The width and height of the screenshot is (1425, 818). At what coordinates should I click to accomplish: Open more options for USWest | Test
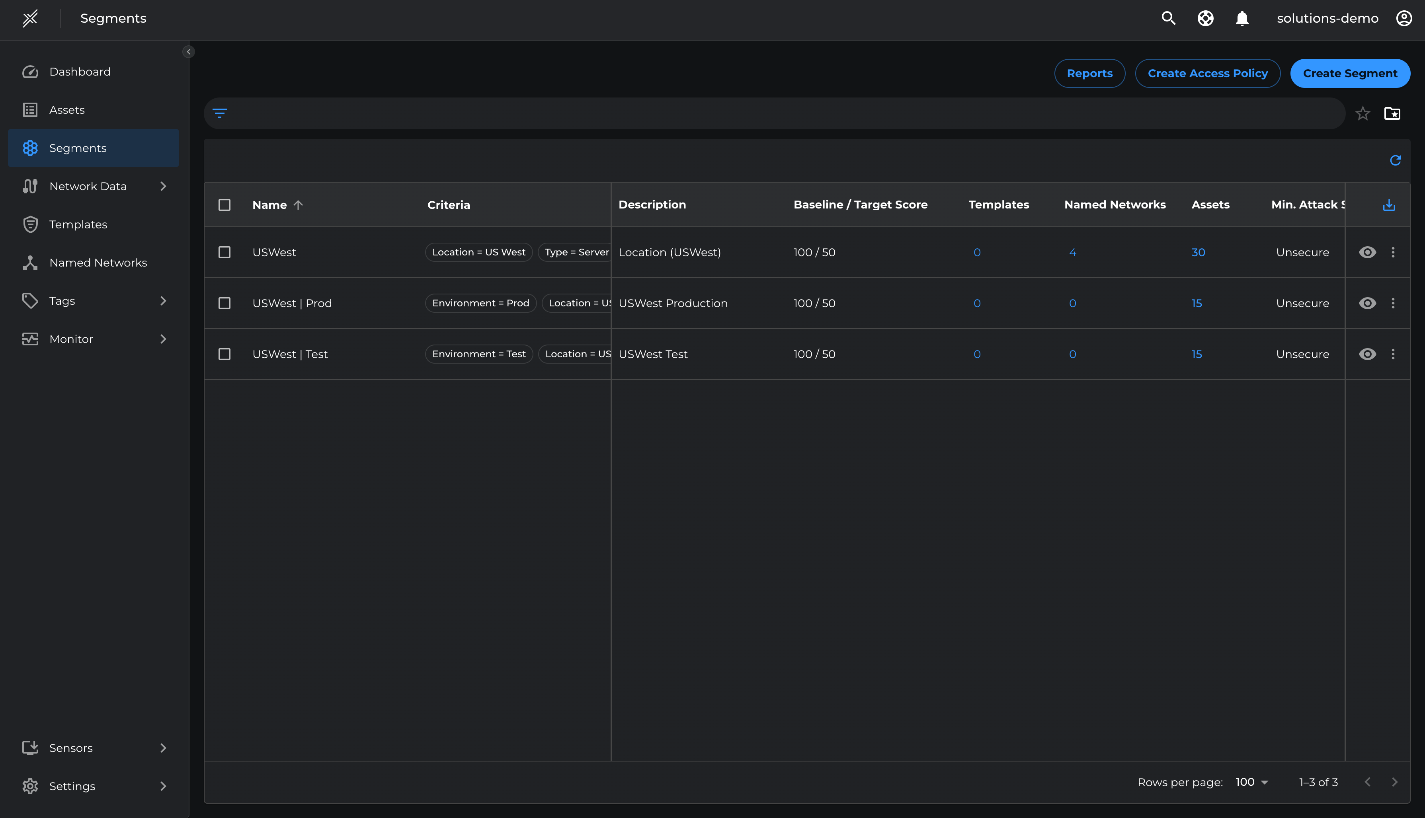tap(1393, 354)
